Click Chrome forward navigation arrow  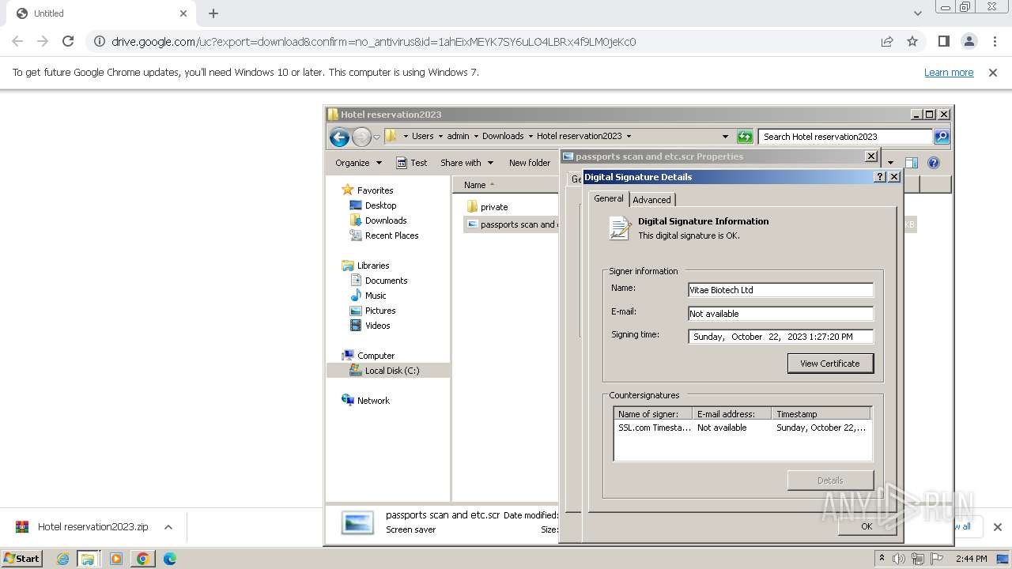[x=43, y=41]
